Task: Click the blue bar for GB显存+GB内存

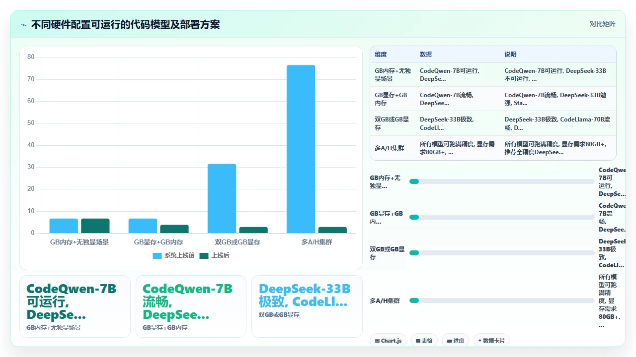Action: [143, 226]
